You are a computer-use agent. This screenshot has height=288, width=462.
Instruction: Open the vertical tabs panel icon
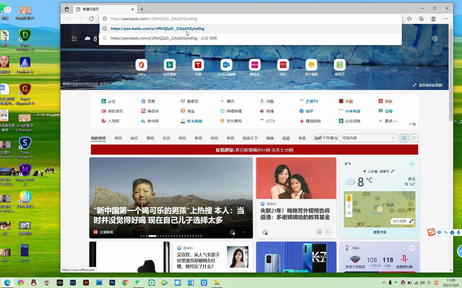(67, 9)
